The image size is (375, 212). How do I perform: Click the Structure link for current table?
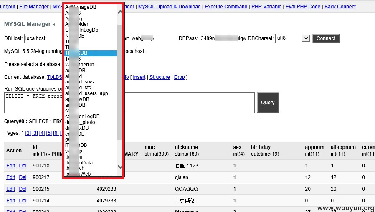(160, 77)
